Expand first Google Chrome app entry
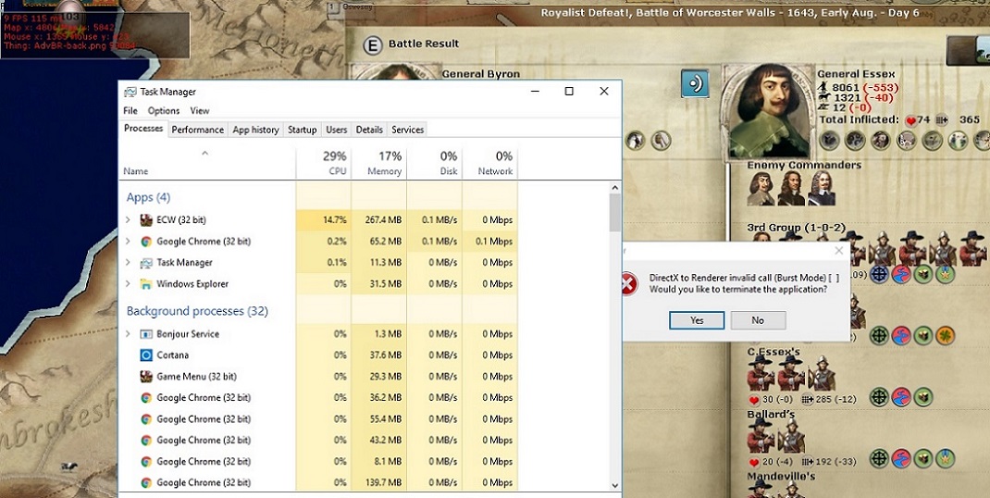Viewport: 990px width, 498px height. 129,242
